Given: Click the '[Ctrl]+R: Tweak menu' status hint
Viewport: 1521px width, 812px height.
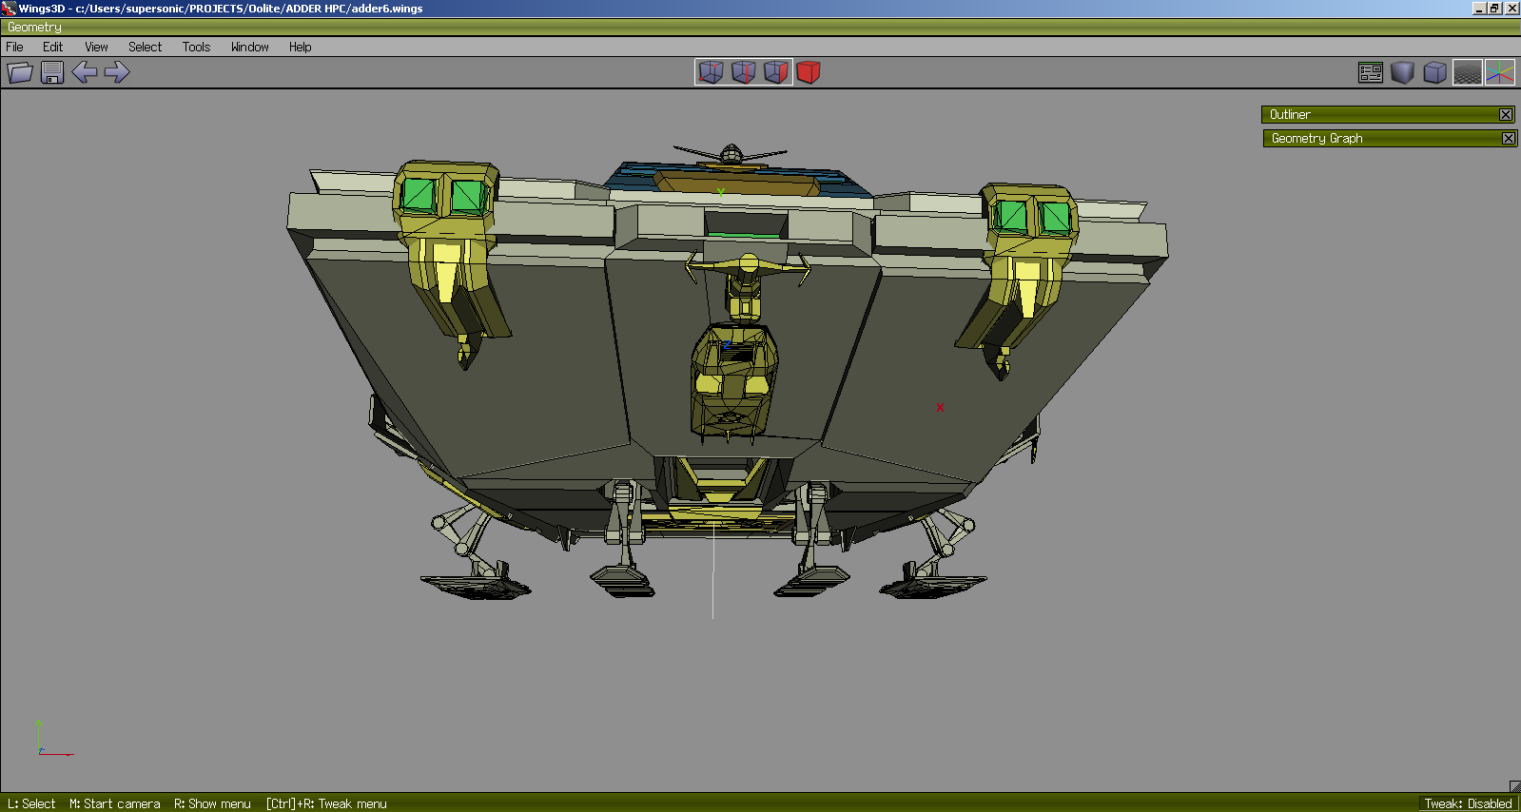Looking at the screenshot, I should click(x=326, y=803).
